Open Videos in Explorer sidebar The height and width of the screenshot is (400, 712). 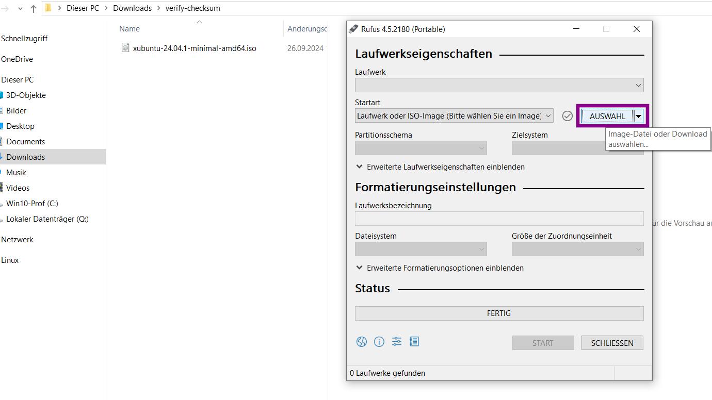pos(18,188)
